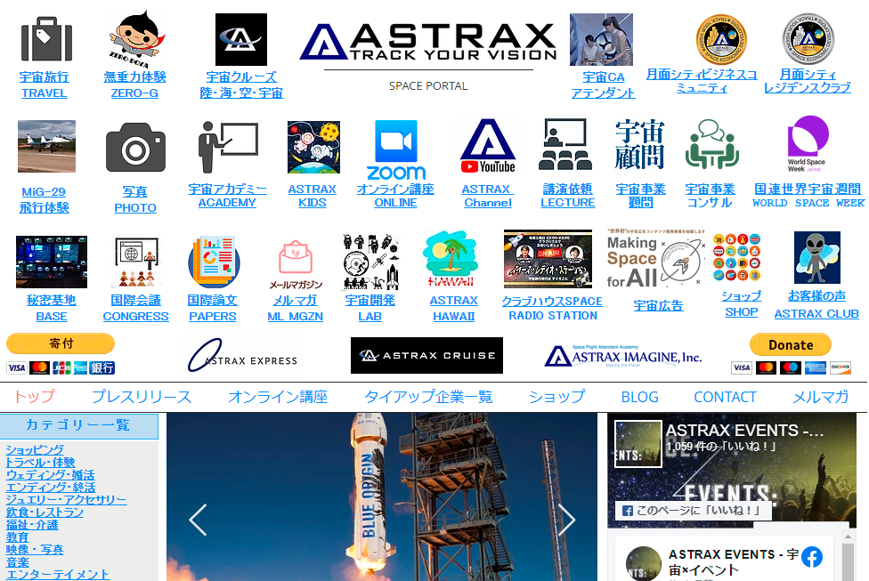Open the Shop colorful icons grid
The image size is (869, 581).
point(737,257)
